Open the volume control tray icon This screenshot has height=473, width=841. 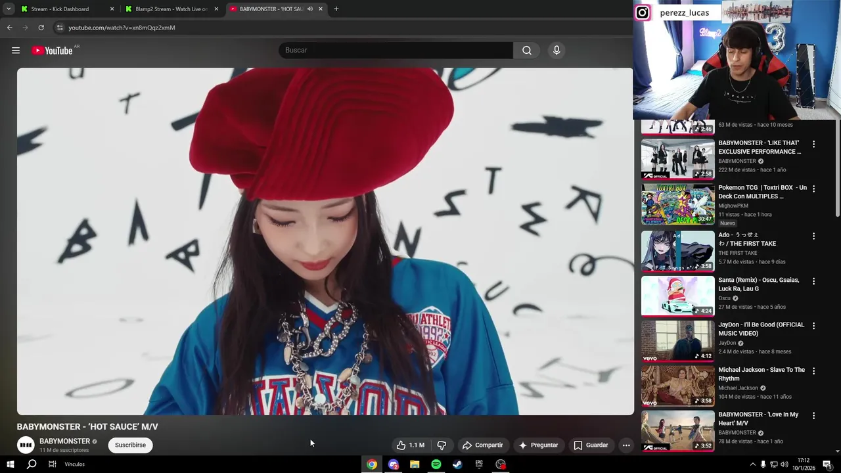click(784, 464)
